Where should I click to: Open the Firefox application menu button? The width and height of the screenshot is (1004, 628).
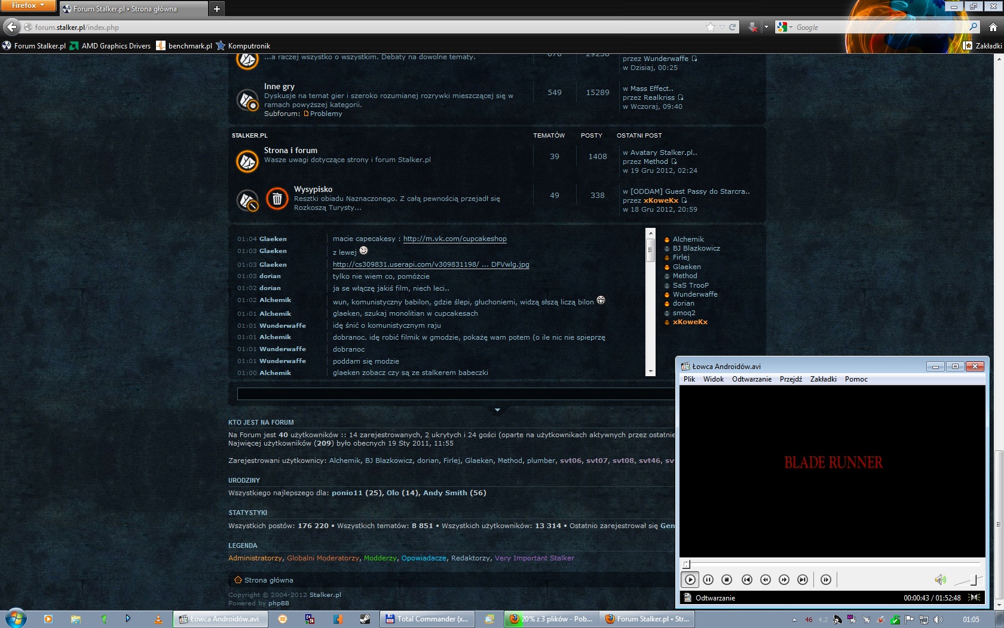coord(28,5)
